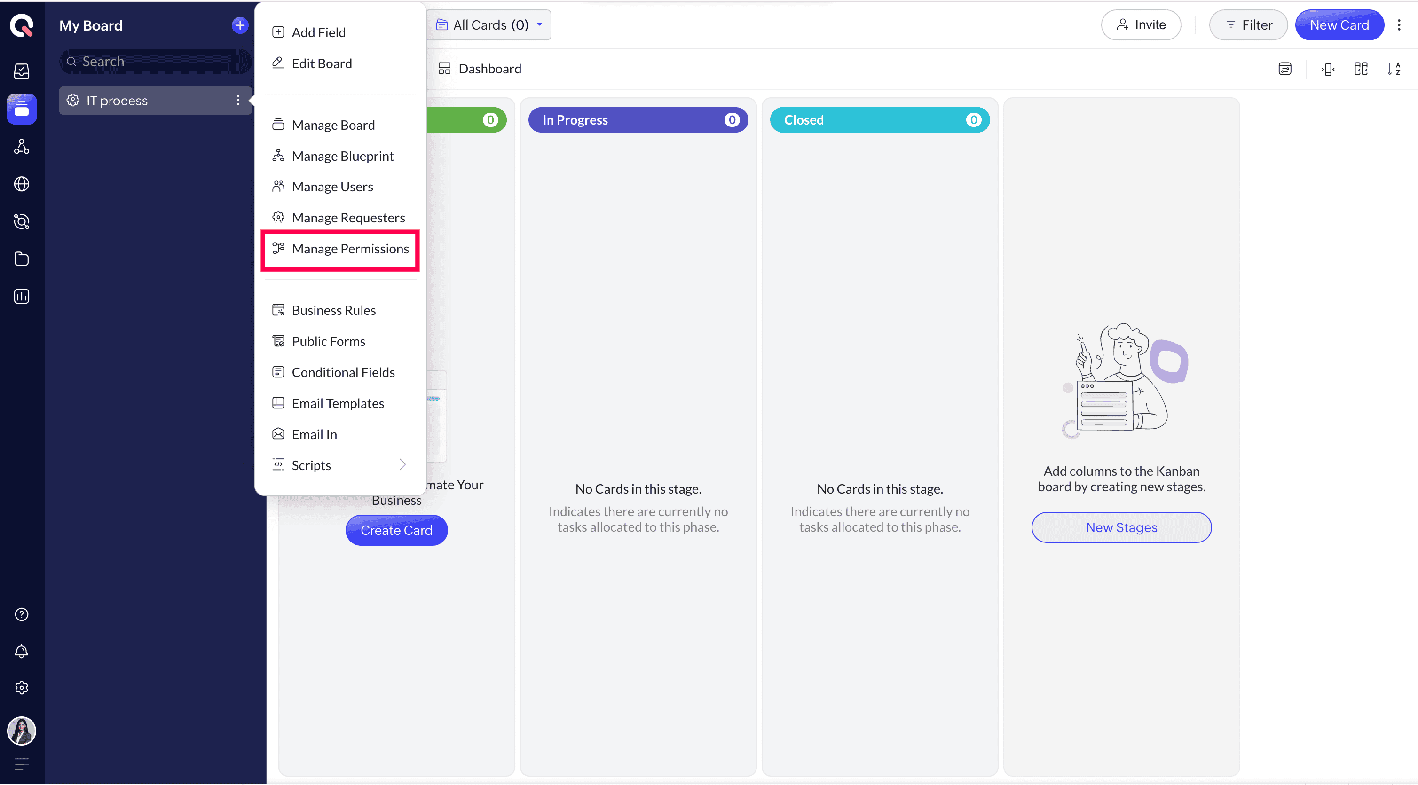Choose Business Rules from the menu
Viewport: 1418px width, 785px height.
point(334,311)
